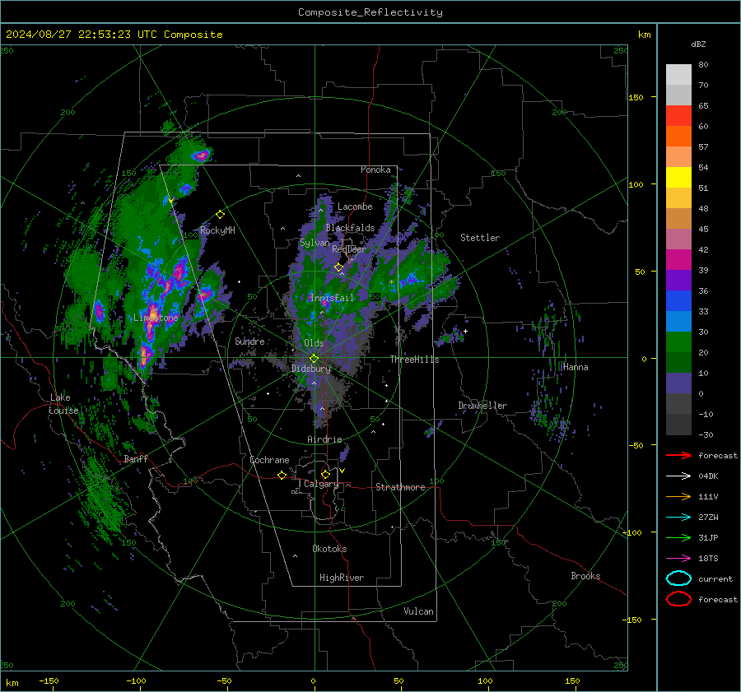Click the Calgary city label

tap(321, 484)
